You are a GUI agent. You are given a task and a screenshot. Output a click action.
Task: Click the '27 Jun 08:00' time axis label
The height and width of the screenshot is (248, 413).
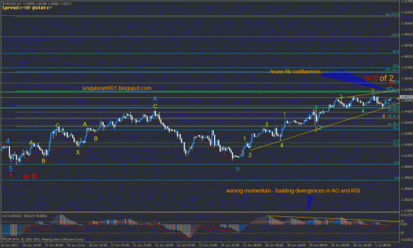(252, 245)
